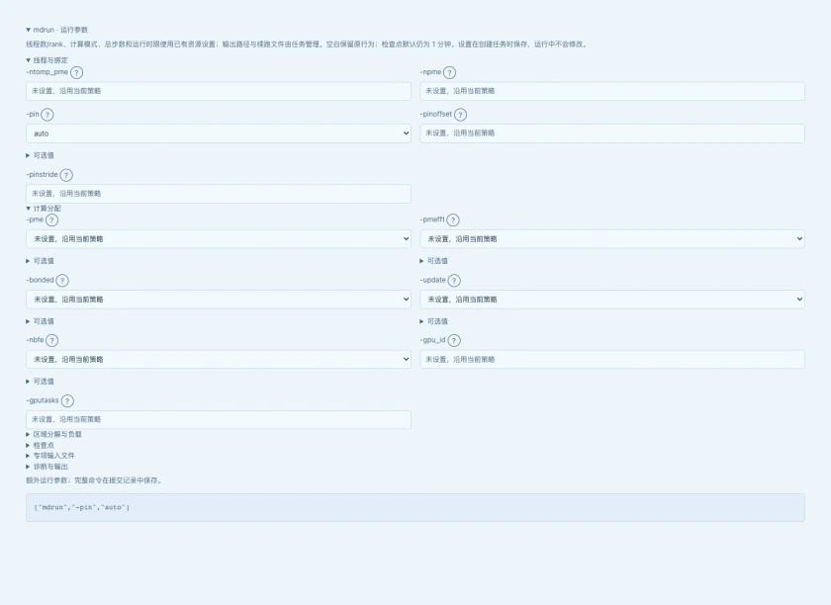Focus the -ntomp_pme input field
This screenshot has height=605, width=831.
pos(219,91)
